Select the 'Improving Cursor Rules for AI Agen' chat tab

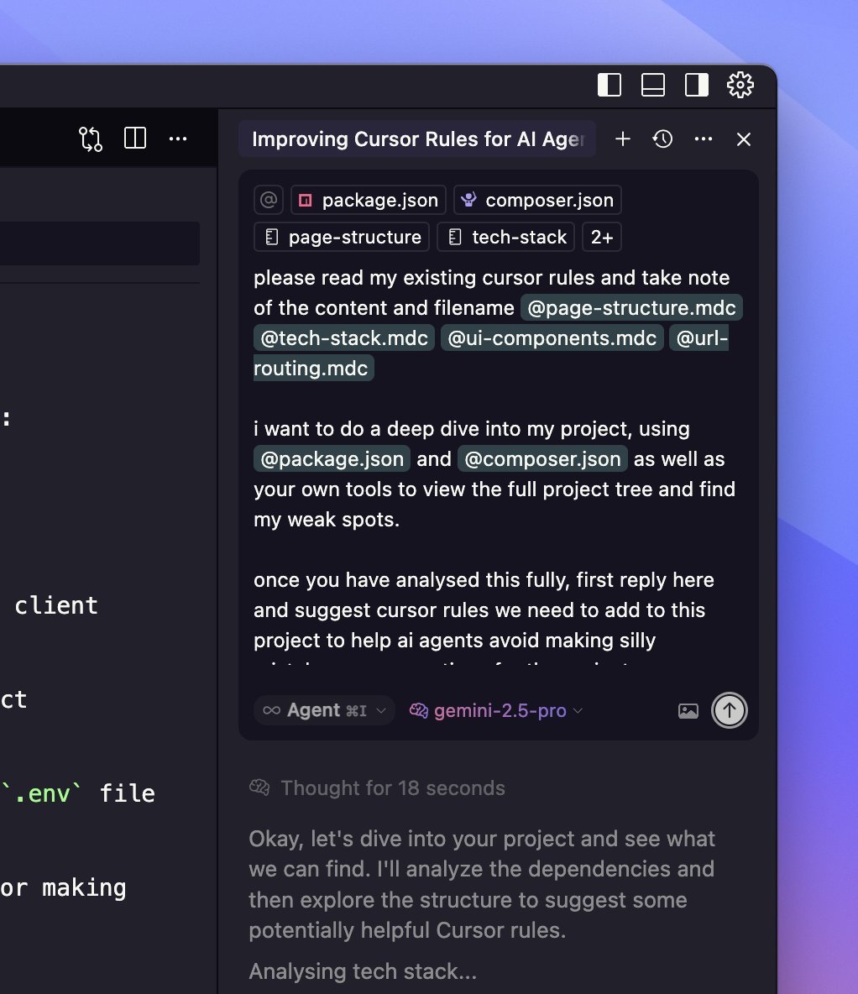pyautogui.click(x=417, y=139)
